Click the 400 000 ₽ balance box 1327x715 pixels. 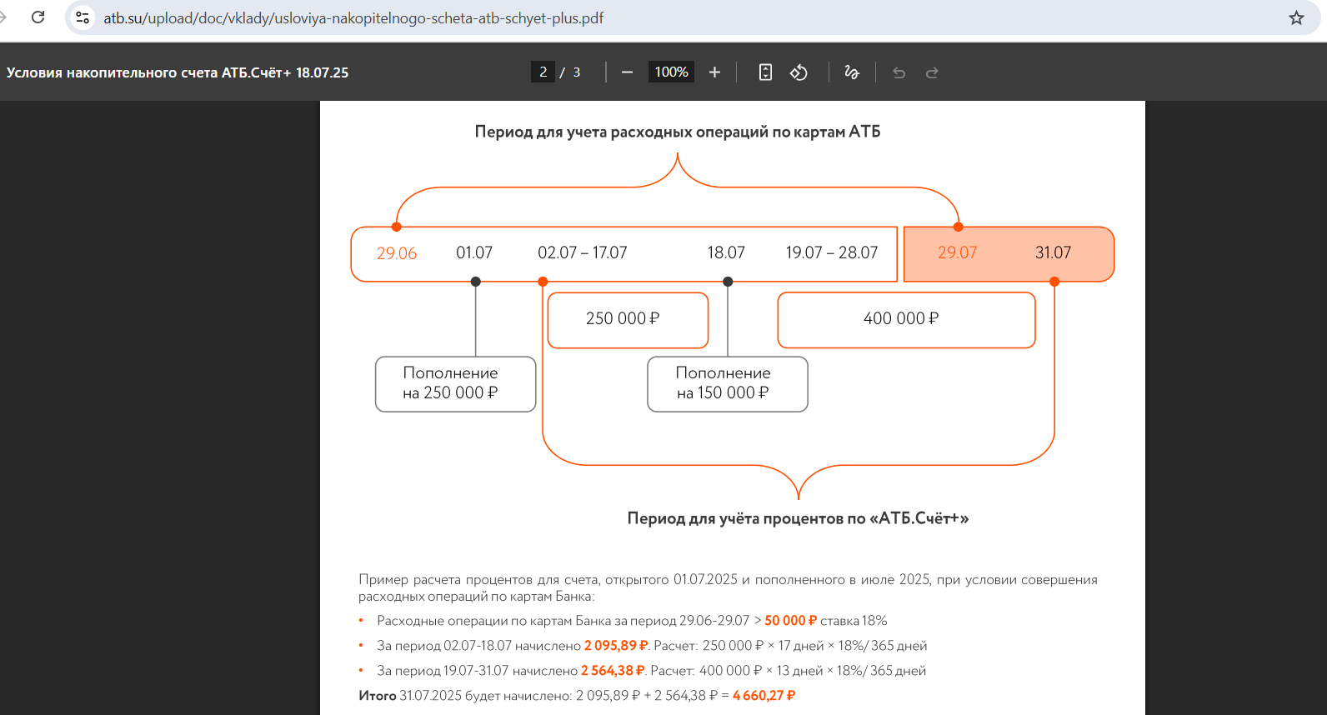907,320
